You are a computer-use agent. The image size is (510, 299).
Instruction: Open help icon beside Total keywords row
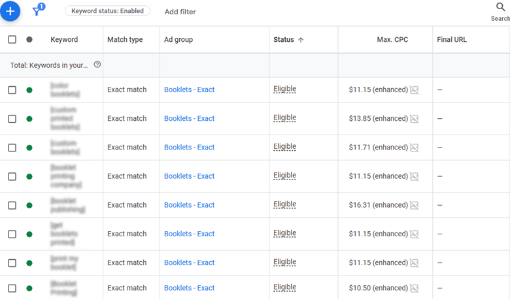pos(97,64)
